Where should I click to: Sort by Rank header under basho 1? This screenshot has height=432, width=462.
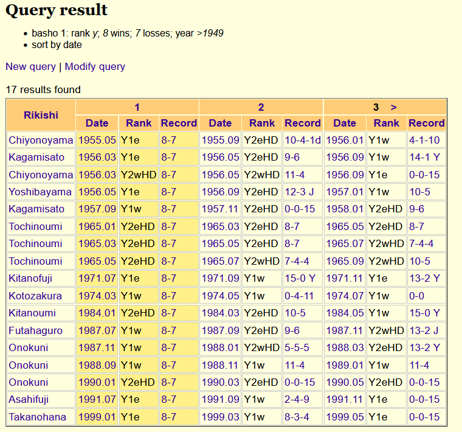tap(139, 123)
